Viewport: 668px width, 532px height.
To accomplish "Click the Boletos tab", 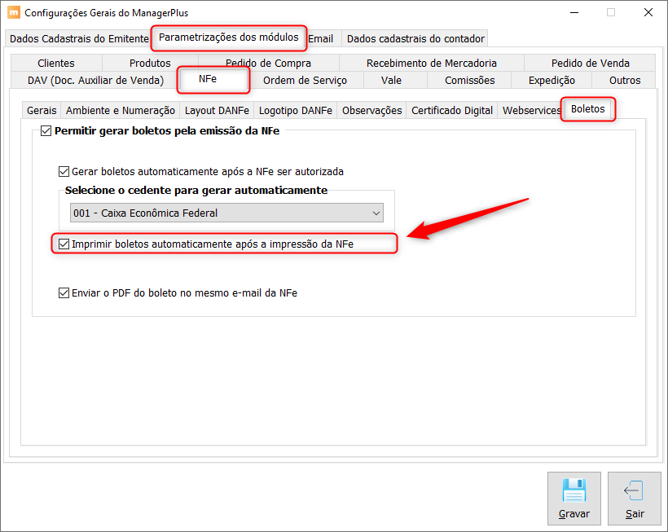I will pos(588,109).
